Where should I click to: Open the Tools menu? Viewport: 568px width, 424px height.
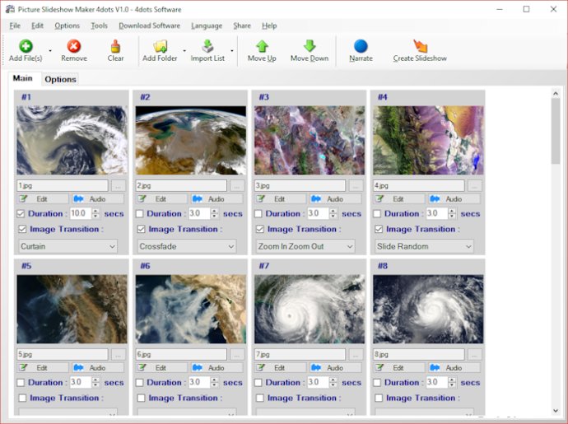point(99,26)
